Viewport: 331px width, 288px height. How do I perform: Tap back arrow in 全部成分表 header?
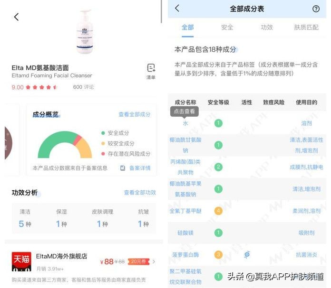click(177, 9)
